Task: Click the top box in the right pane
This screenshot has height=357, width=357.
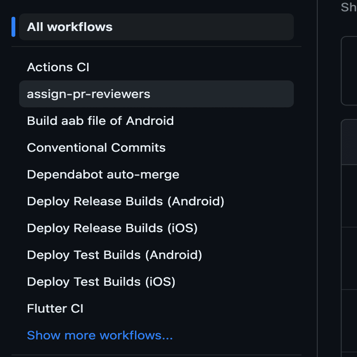Action: [349, 71]
